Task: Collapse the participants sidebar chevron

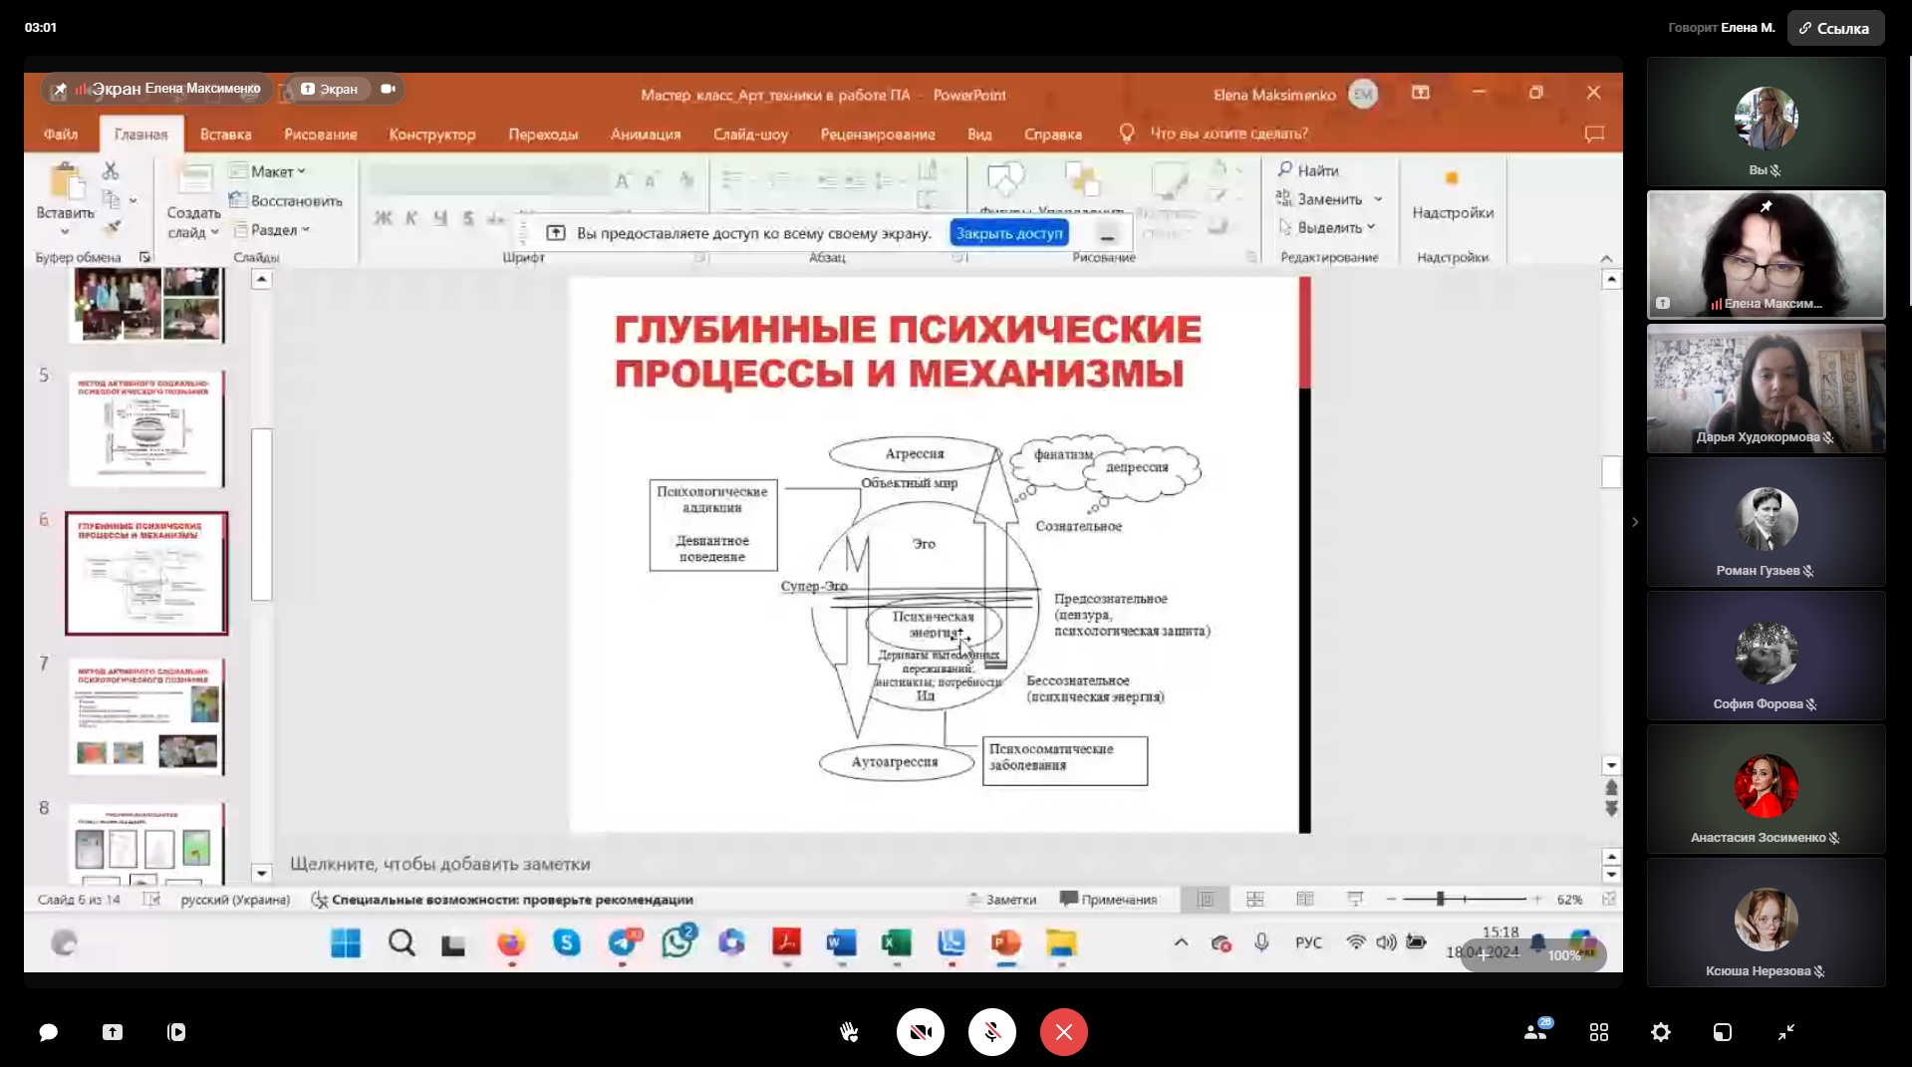Action: [x=1635, y=522]
